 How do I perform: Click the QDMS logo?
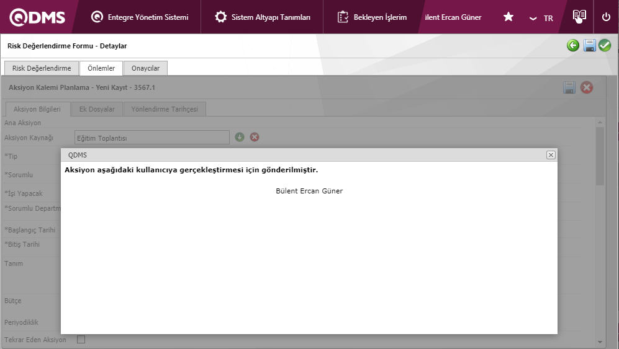[x=37, y=17]
